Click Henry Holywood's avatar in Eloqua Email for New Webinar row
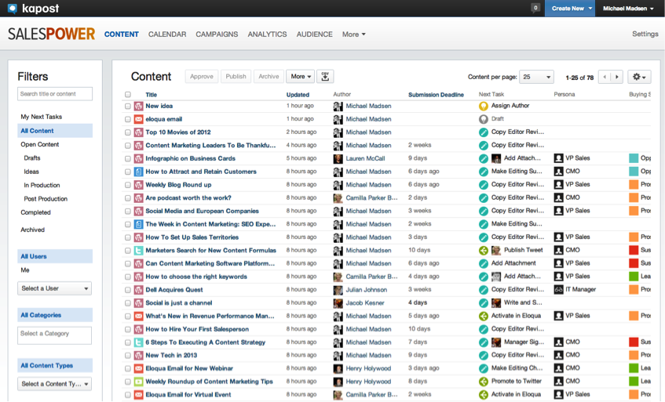 [338, 368]
